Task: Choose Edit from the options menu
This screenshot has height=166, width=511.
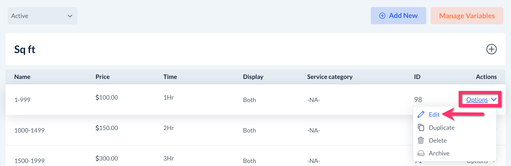Action: point(434,115)
